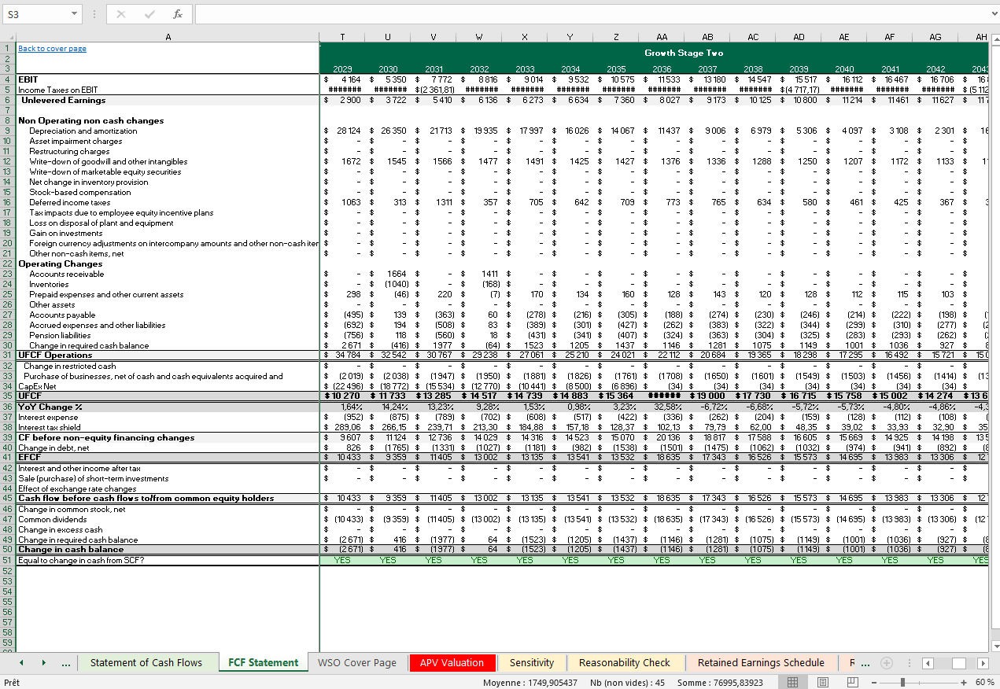Add a new sheet with plus icon
The height and width of the screenshot is (689, 1000).
click(887, 663)
